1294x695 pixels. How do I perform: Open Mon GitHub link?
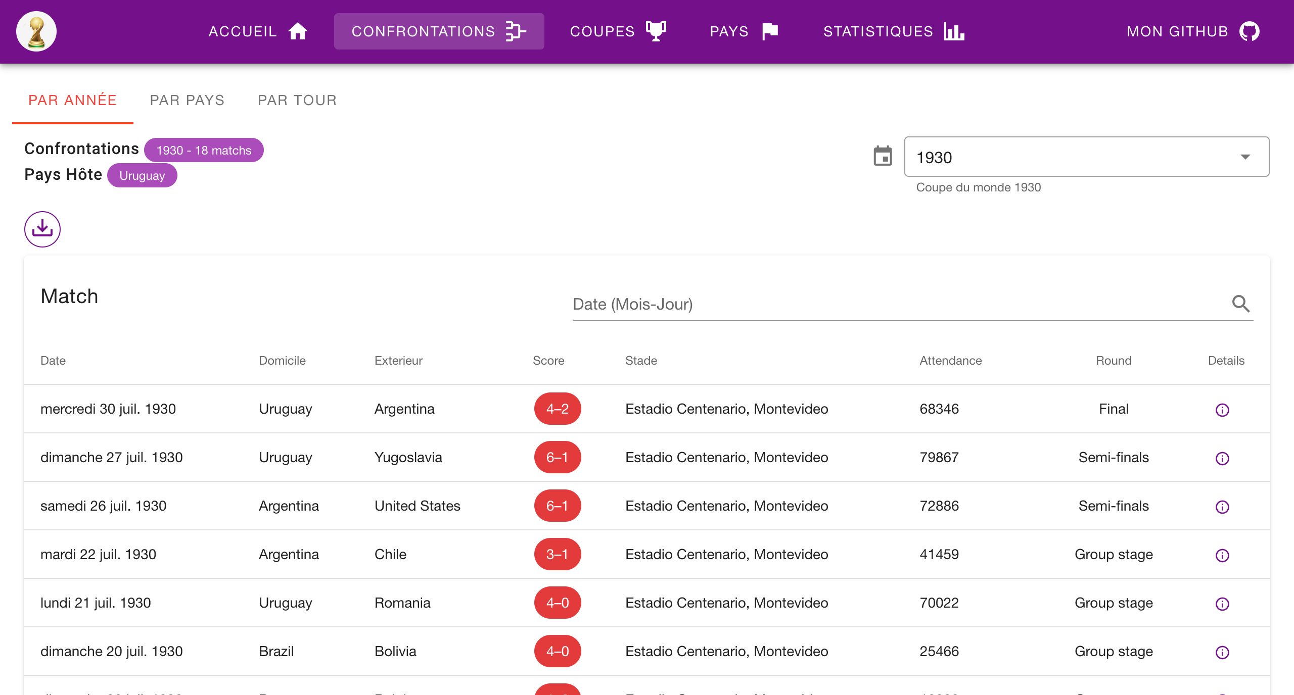click(x=1193, y=31)
